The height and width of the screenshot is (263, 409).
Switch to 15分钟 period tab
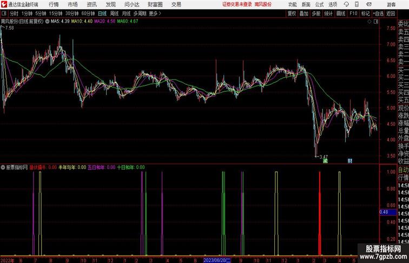coord(56,14)
